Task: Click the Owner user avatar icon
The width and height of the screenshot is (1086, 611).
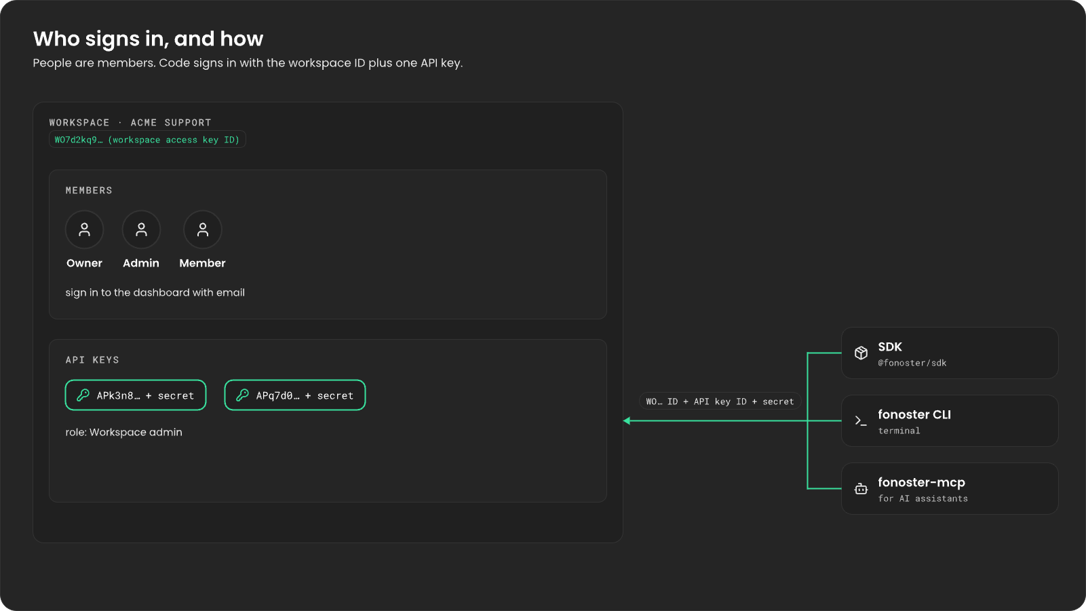Action: [84, 230]
